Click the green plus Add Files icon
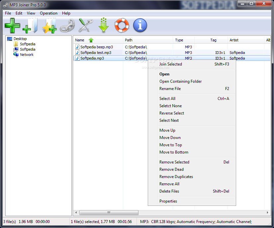The width and height of the screenshot is (274, 228). point(12,25)
